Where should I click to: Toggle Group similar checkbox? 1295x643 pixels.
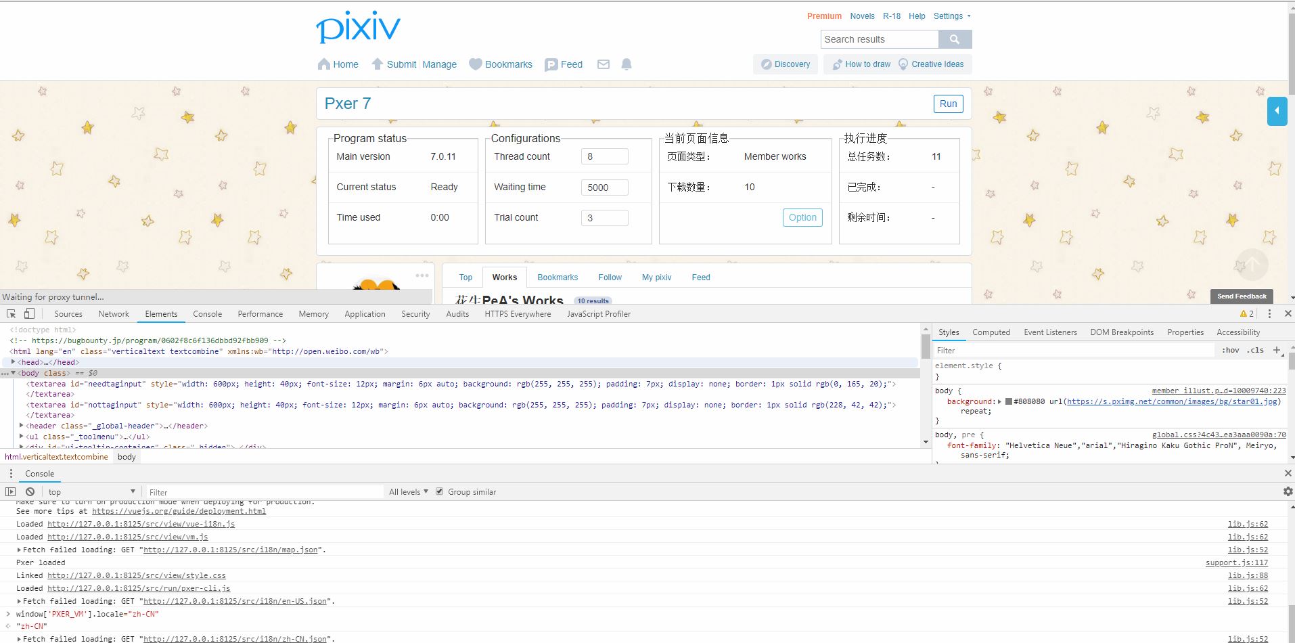440,491
